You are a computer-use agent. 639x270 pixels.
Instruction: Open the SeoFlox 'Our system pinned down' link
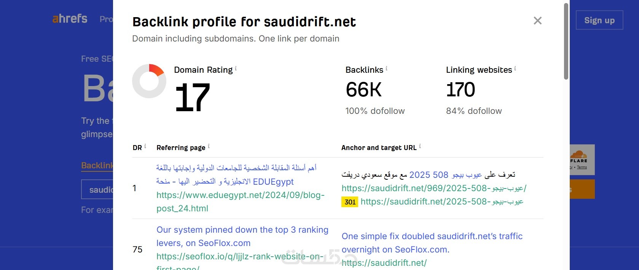242,236
